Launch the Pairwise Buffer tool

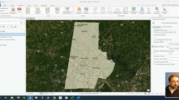coord(28,11)
